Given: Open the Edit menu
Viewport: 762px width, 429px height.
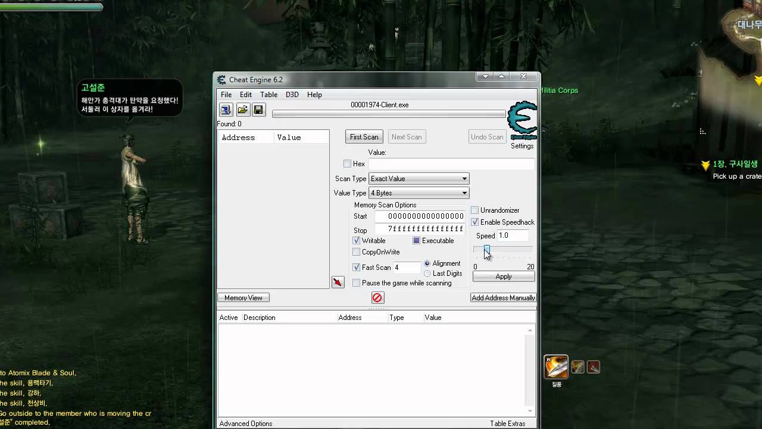Looking at the screenshot, I should pyautogui.click(x=246, y=95).
